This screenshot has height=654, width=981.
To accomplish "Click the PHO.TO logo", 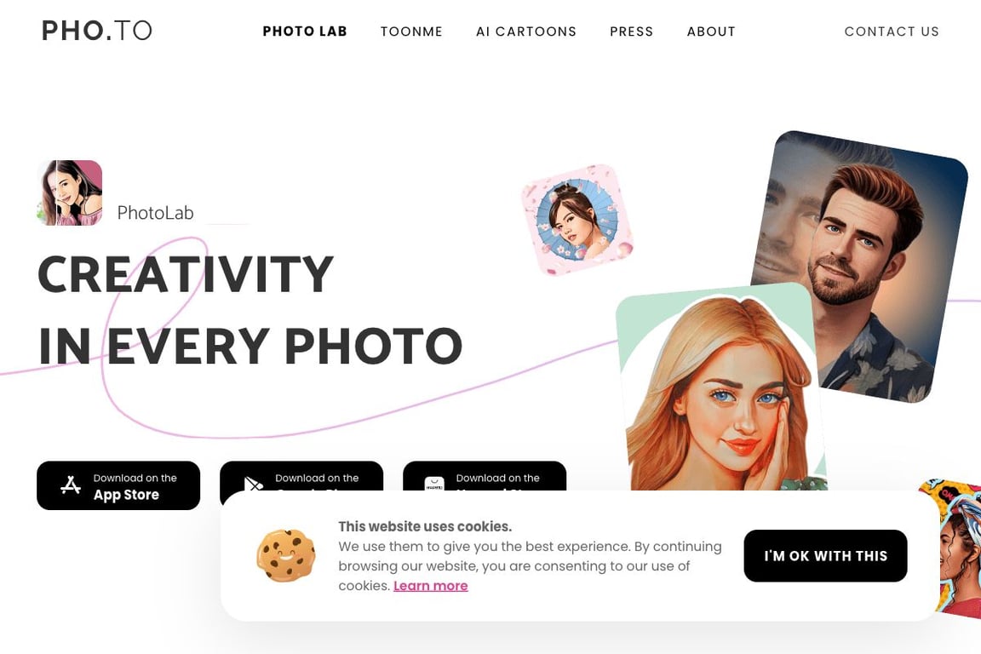I will click(x=97, y=31).
